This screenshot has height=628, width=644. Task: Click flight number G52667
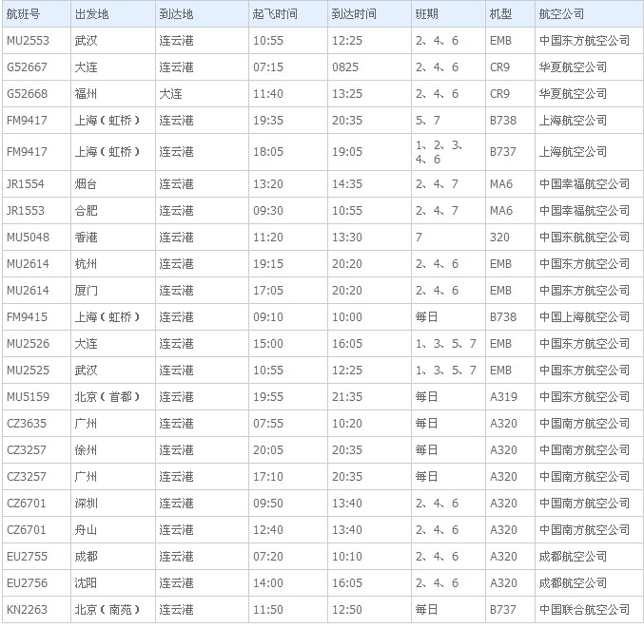(28, 67)
